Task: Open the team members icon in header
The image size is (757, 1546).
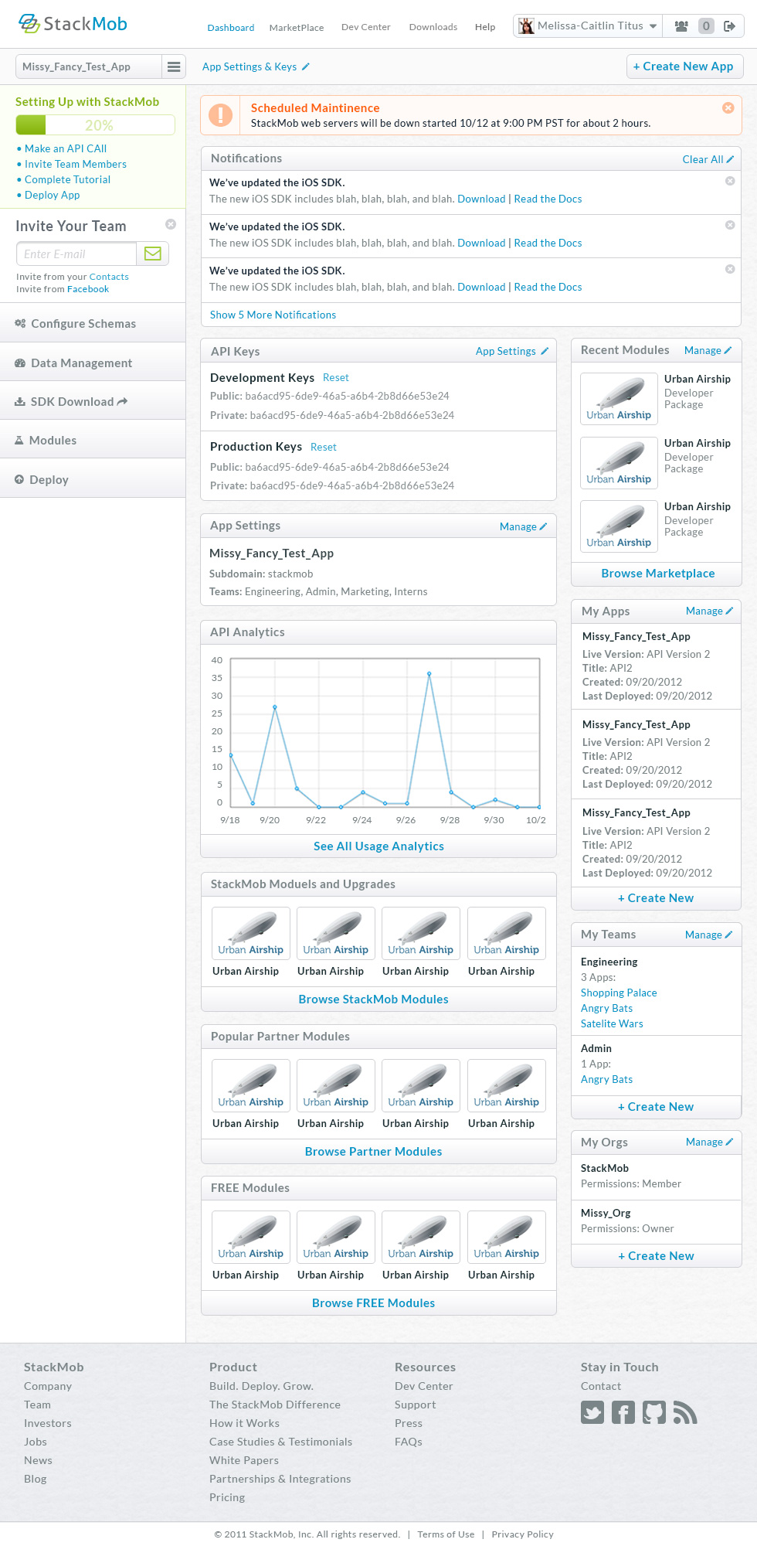Action: pos(681,26)
